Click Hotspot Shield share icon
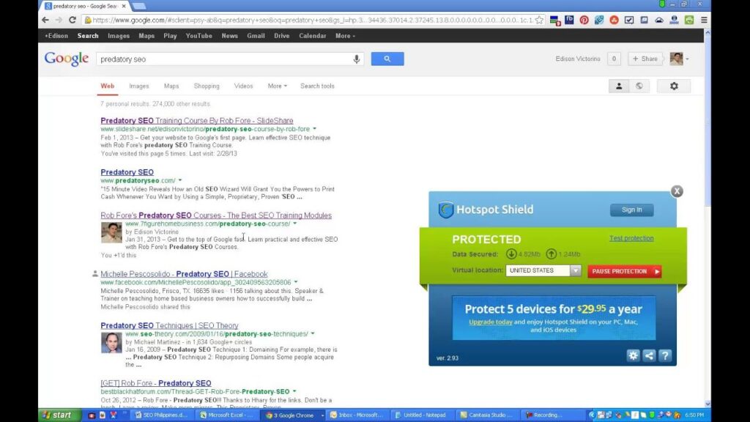 click(x=649, y=355)
